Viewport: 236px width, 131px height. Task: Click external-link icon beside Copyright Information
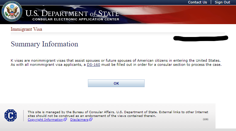click(65, 119)
